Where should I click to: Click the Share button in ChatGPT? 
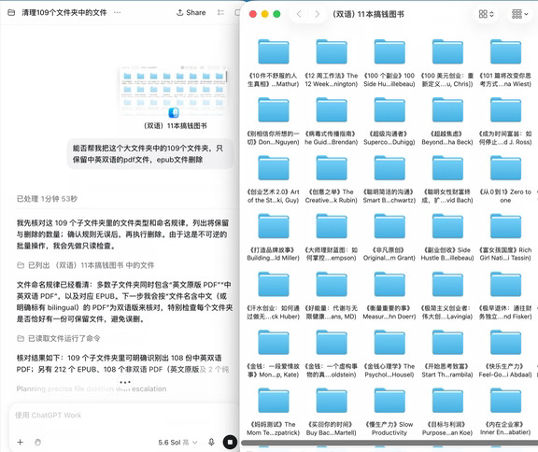(x=191, y=13)
